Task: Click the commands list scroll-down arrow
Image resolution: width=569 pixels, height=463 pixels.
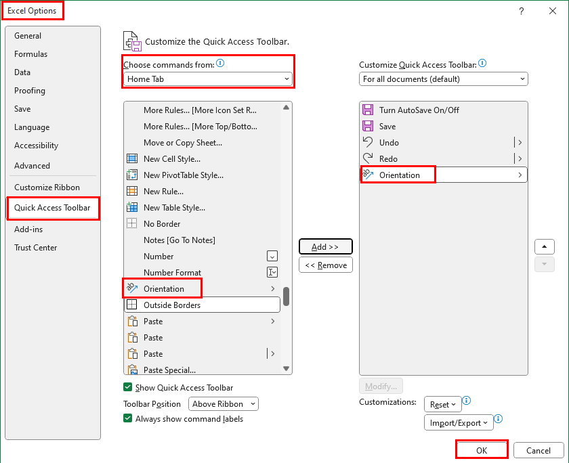Action: (287, 368)
